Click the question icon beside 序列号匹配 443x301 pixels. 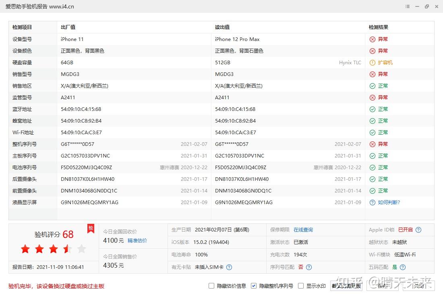(x=308, y=267)
